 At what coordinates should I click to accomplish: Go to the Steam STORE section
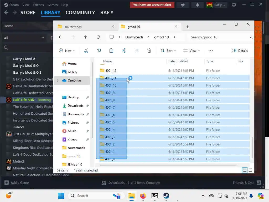(28, 13)
